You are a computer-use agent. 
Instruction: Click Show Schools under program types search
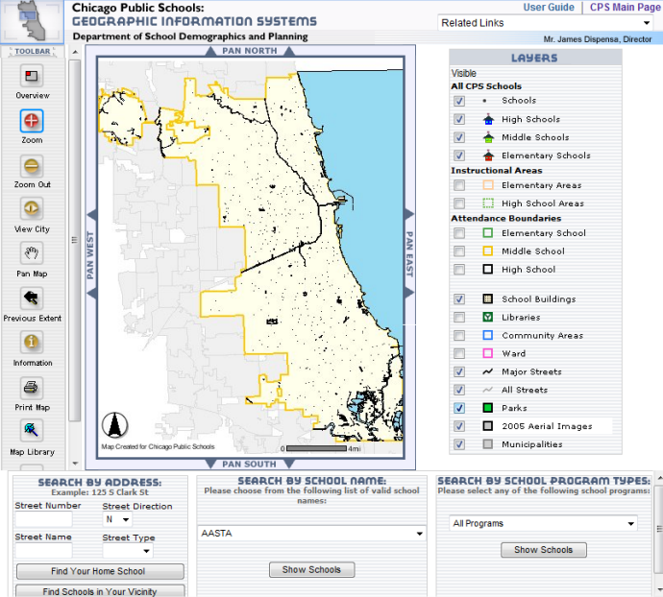543,550
